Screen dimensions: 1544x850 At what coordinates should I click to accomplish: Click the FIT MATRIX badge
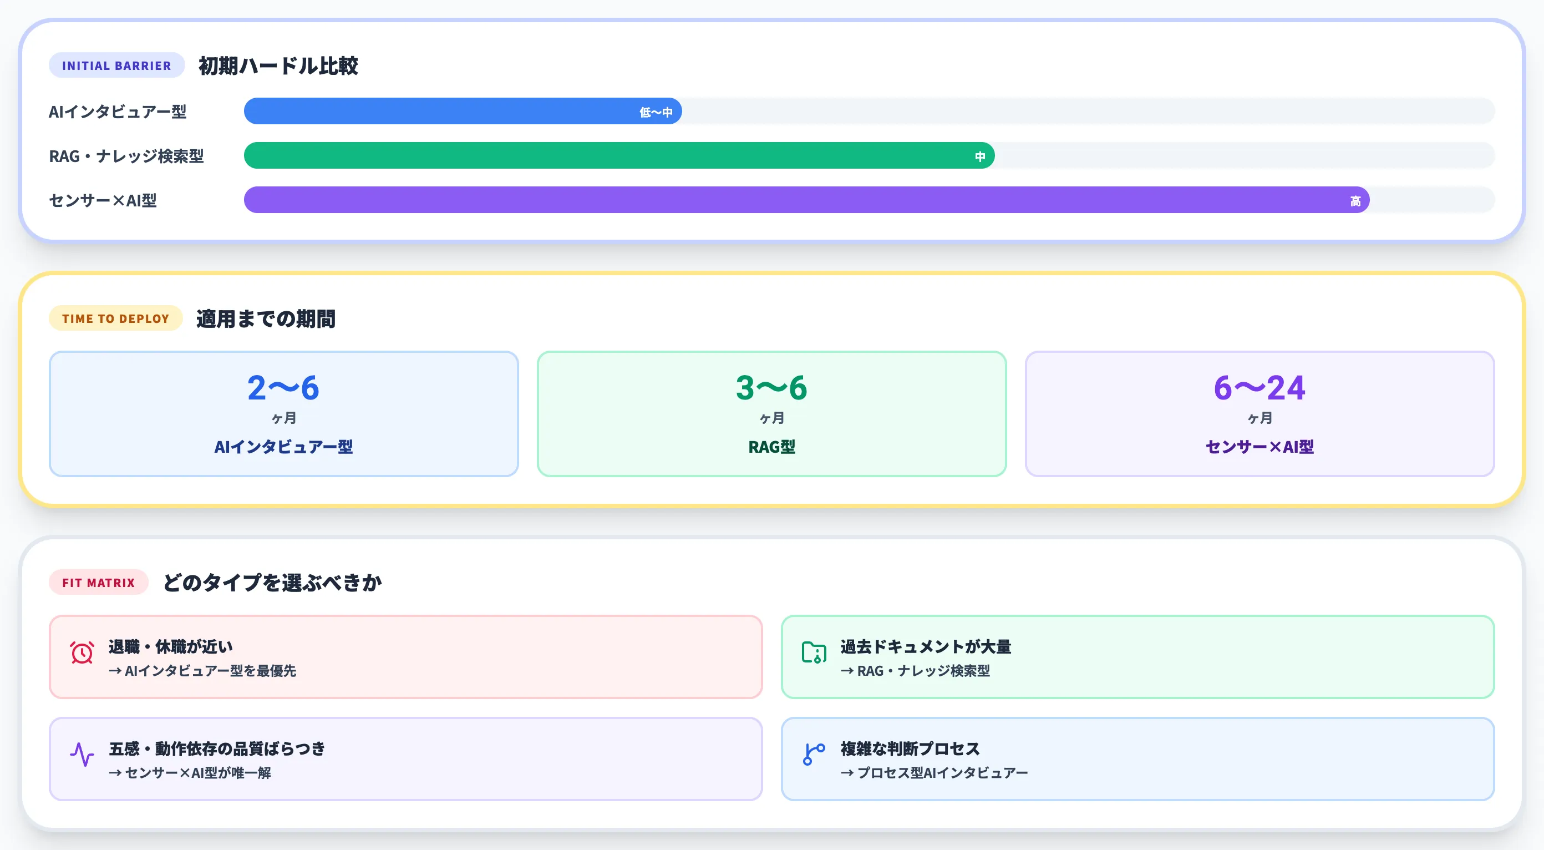pyautogui.click(x=98, y=582)
